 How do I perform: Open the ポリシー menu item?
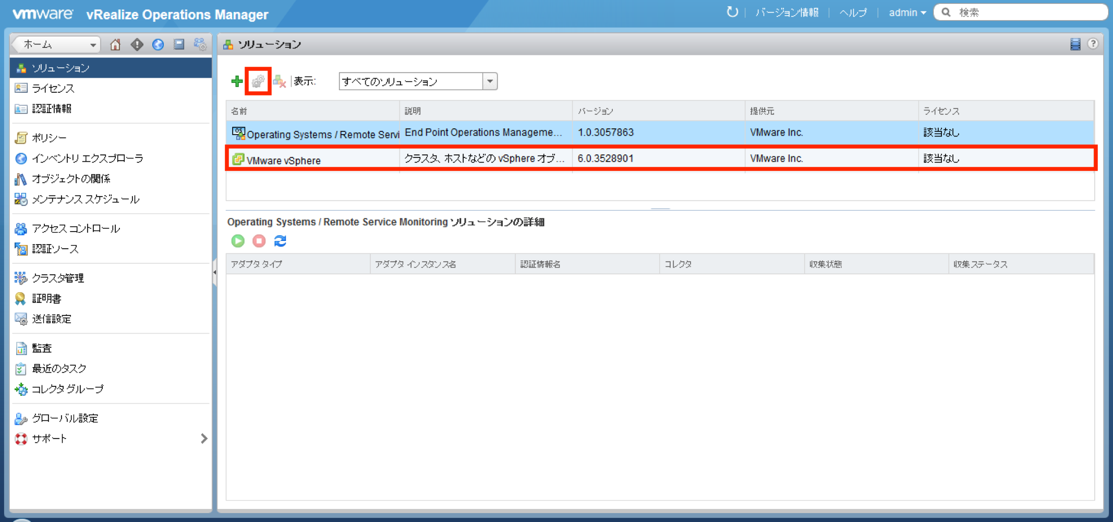pos(50,137)
